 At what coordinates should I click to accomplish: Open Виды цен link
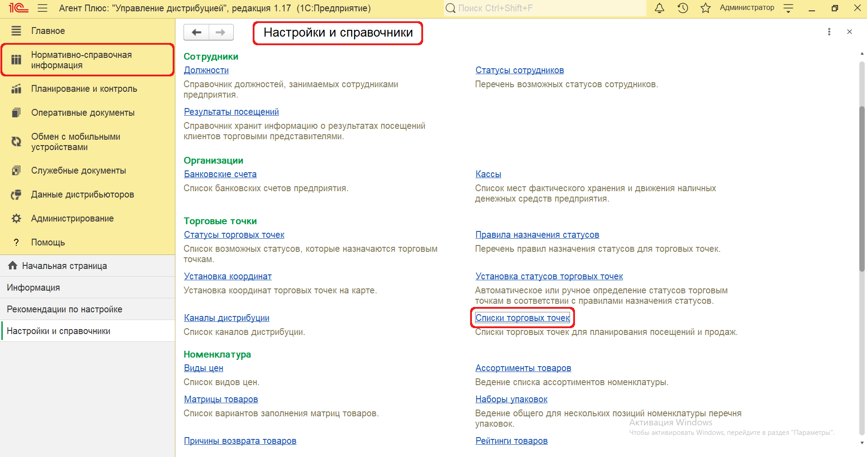(x=203, y=368)
